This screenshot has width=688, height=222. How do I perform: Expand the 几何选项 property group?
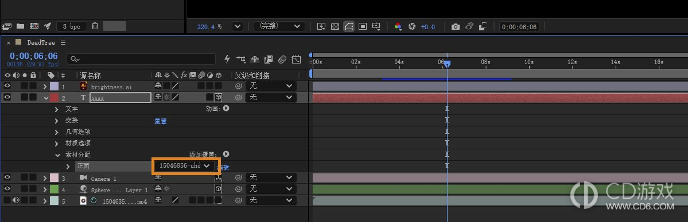[x=56, y=132]
